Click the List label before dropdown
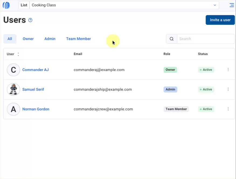Image resolution: width=236 pixels, height=179 pixels. pos(24,5)
